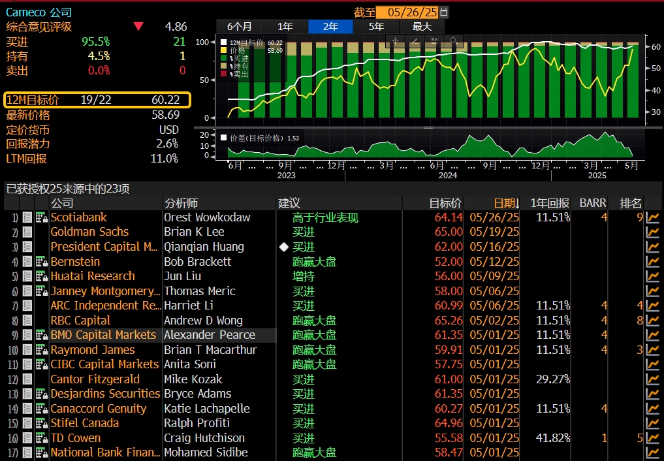Viewport: 664px width, 461px height.
Task: Open the Stifel Canada firm link
Action: point(85,423)
